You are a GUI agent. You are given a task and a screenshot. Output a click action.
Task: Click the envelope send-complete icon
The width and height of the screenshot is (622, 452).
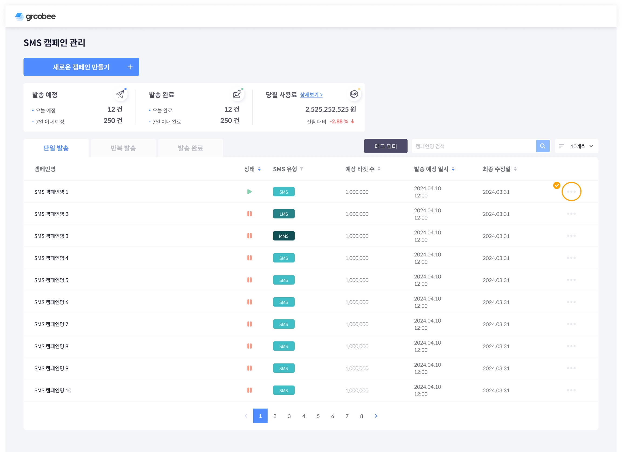[x=237, y=94]
